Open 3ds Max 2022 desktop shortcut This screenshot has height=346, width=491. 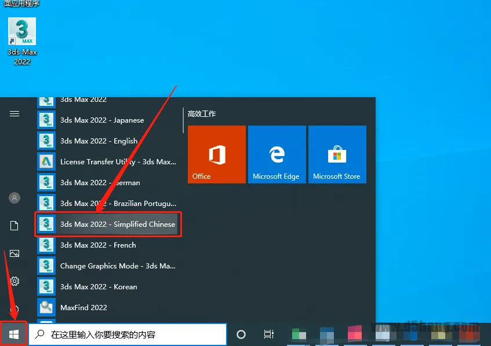[x=22, y=41]
